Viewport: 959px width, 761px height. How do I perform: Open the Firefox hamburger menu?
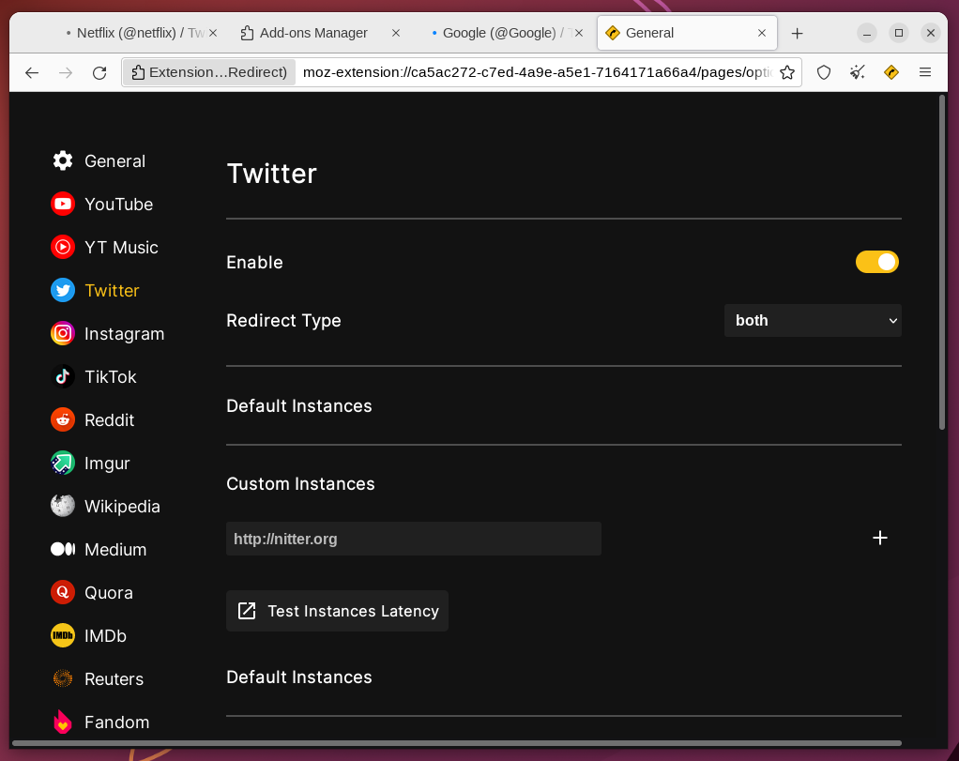click(x=925, y=72)
